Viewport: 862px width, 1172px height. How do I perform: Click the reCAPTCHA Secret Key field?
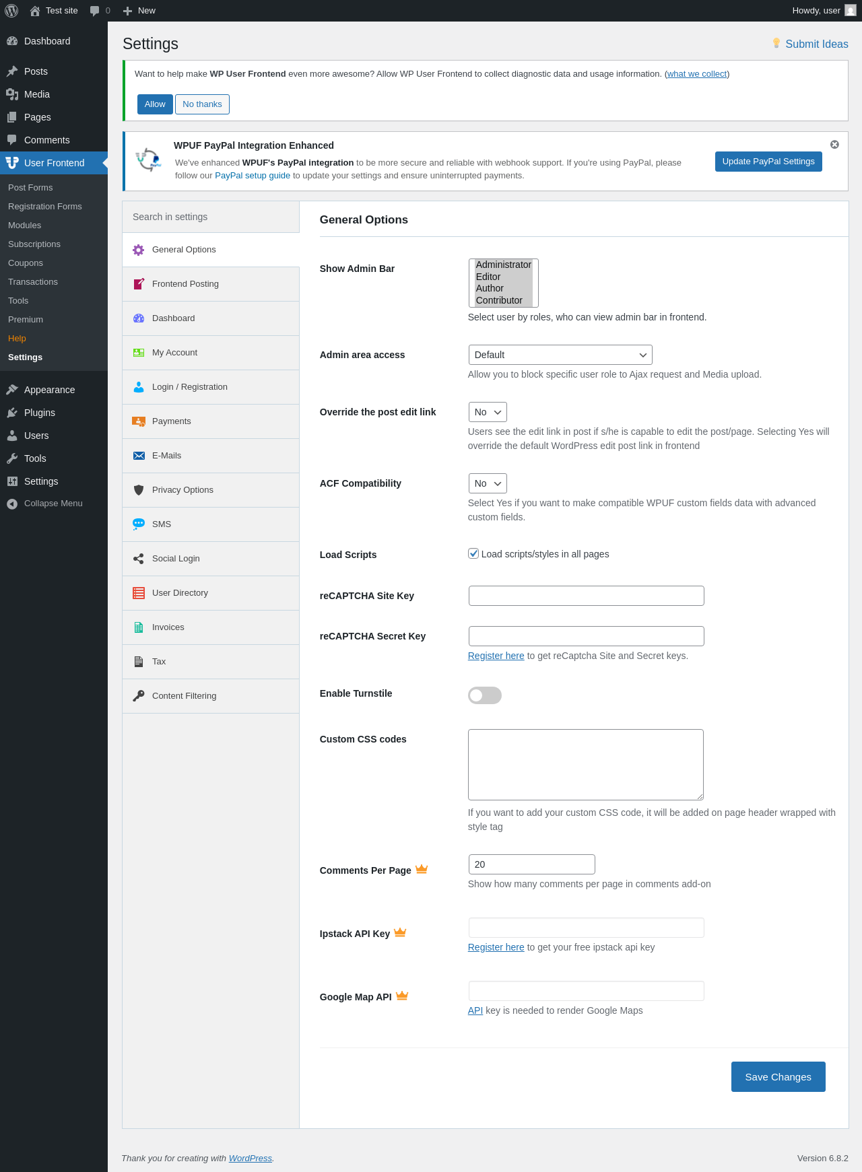586,636
